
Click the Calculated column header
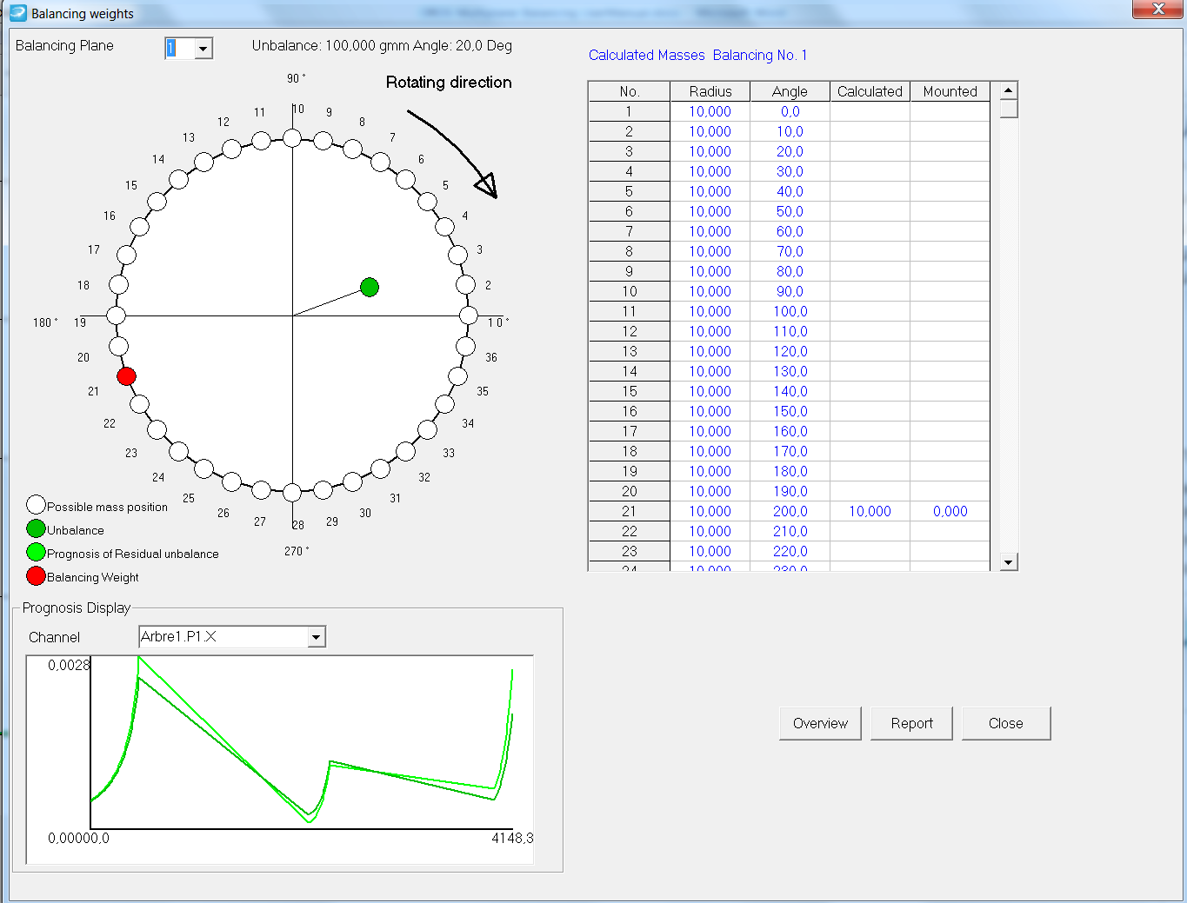coord(870,91)
